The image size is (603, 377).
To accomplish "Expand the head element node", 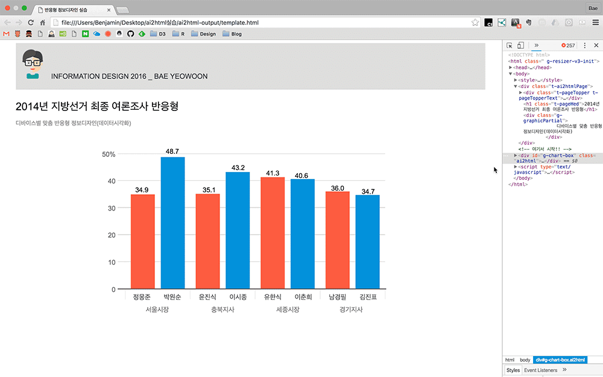I will 511,68.
